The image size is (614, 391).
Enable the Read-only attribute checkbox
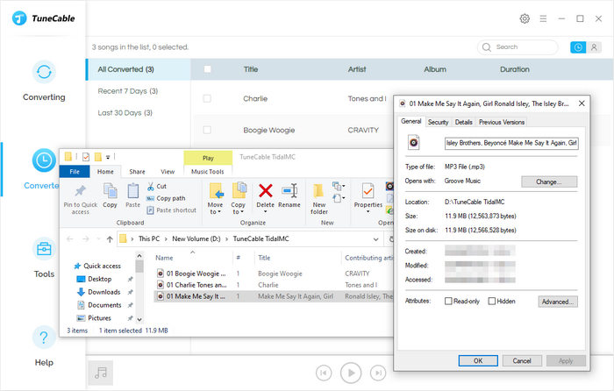(x=448, y=301)
